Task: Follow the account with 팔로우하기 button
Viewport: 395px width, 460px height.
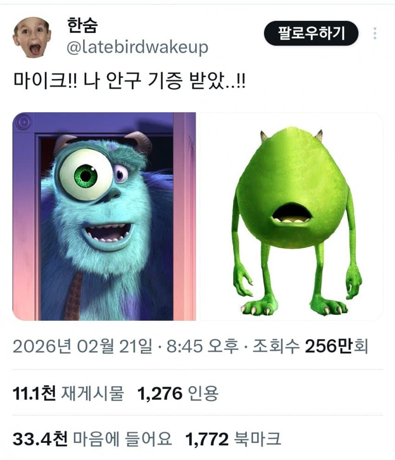Action: tap(311, 33)
